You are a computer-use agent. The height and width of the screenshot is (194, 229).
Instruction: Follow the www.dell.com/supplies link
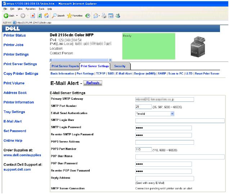[22, 155]
